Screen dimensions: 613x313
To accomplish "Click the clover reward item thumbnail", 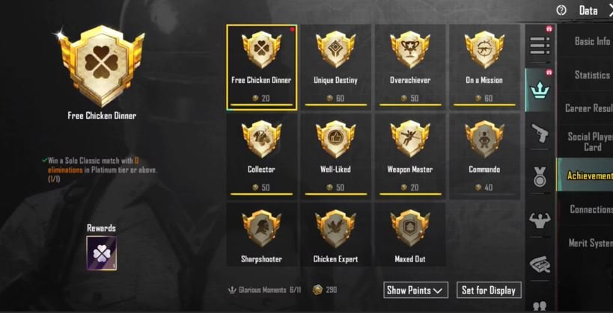I will pos(101,253).
